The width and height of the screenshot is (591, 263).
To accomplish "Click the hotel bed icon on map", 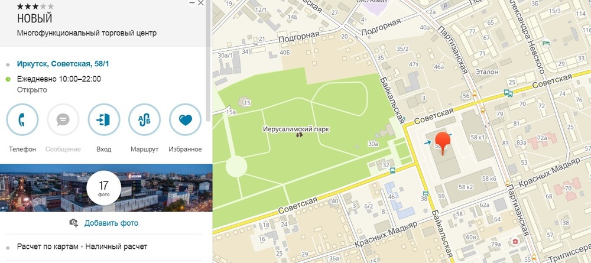I will (x=547, y=43).
